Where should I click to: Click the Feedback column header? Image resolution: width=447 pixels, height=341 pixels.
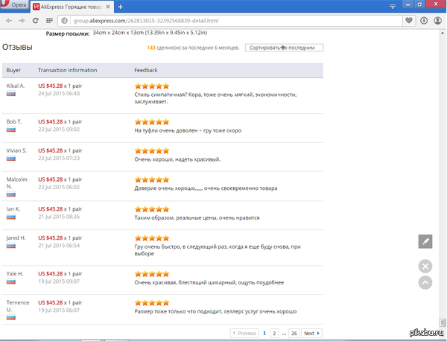(145, 70)
